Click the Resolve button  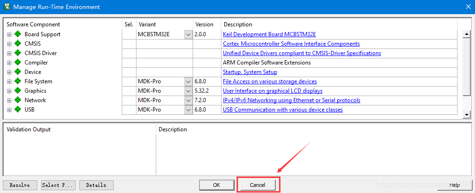(x=20, y=185)
